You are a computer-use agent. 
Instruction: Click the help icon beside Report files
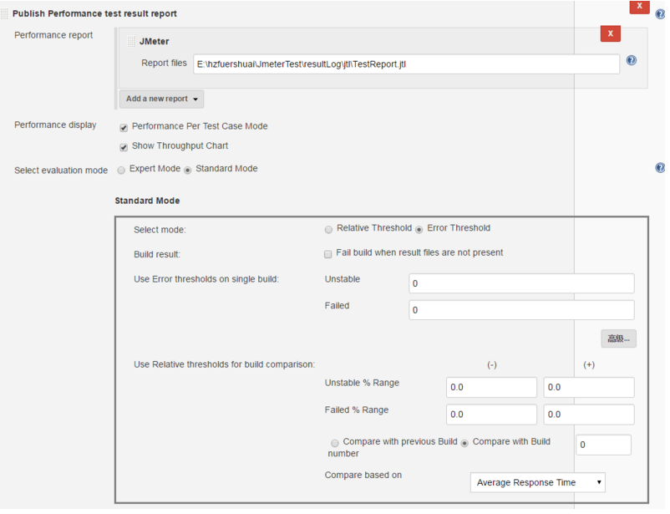(x=632, y=60)
